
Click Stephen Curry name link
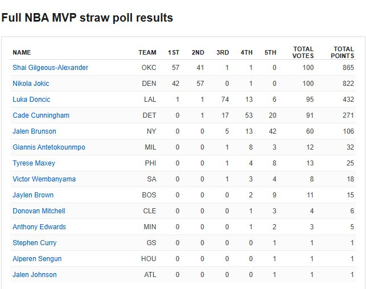tap(34, 243)
